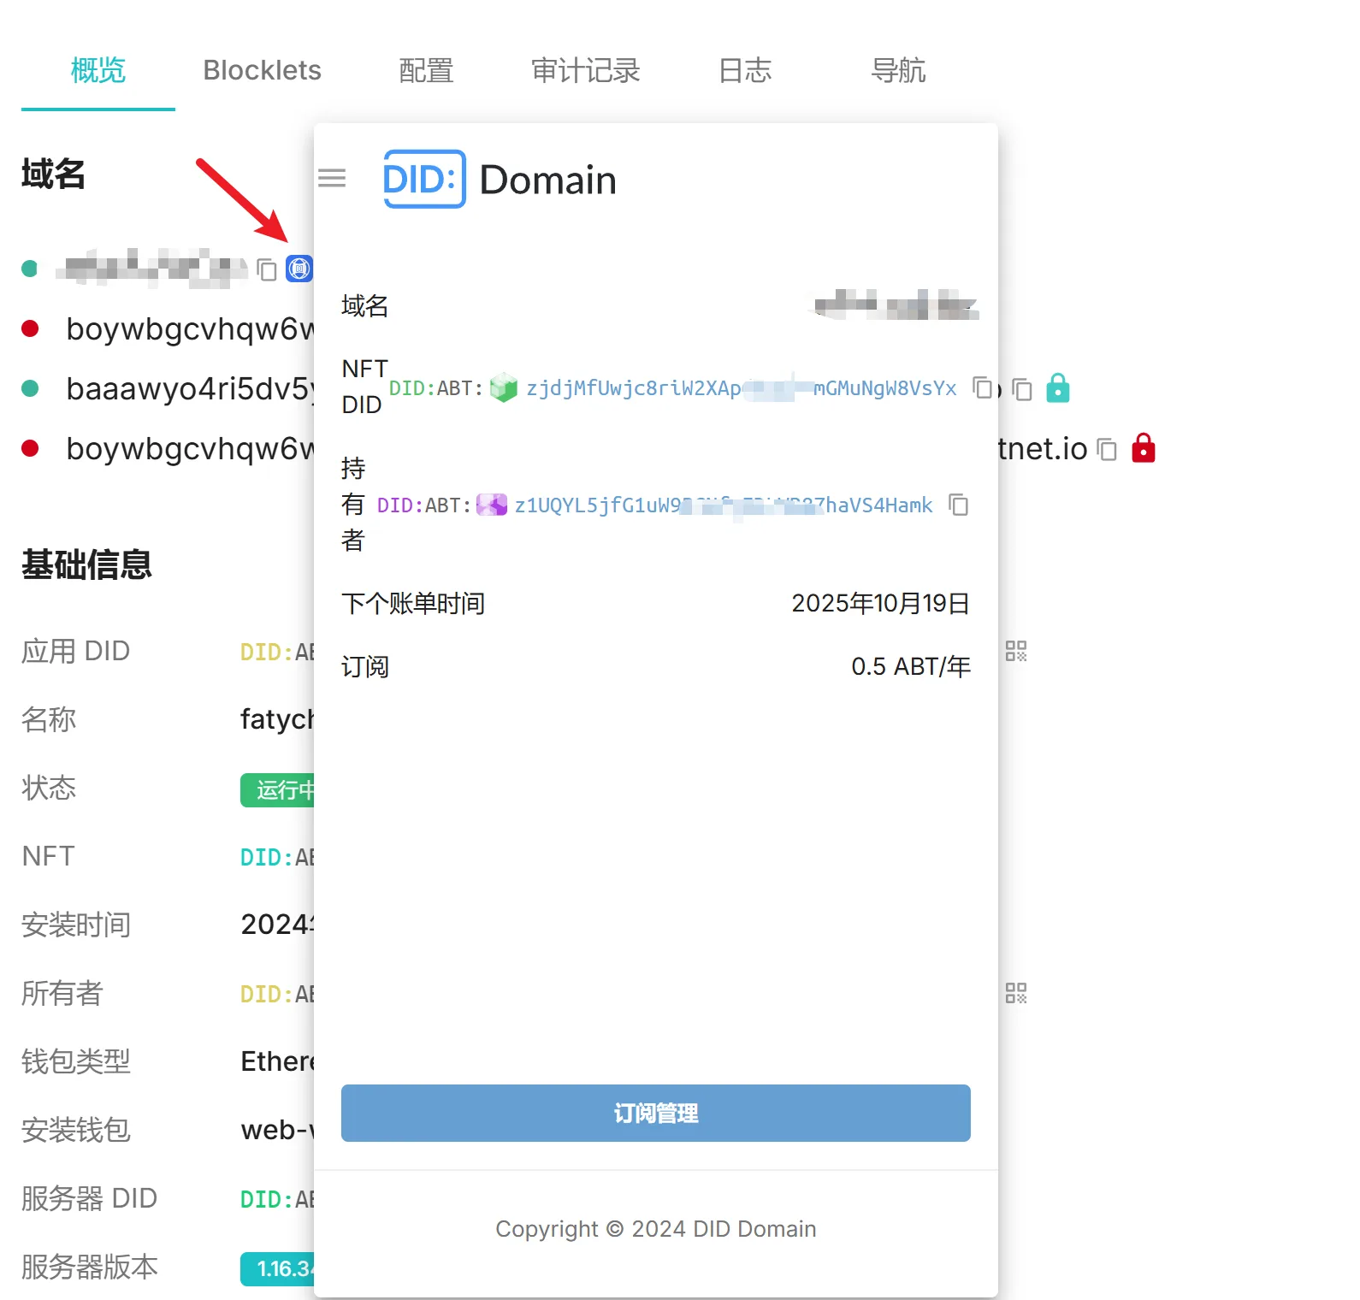The width and height of the screenshot is (1360, 1300).
Task: Open the 导航 tab
Action: click(898, 70)
